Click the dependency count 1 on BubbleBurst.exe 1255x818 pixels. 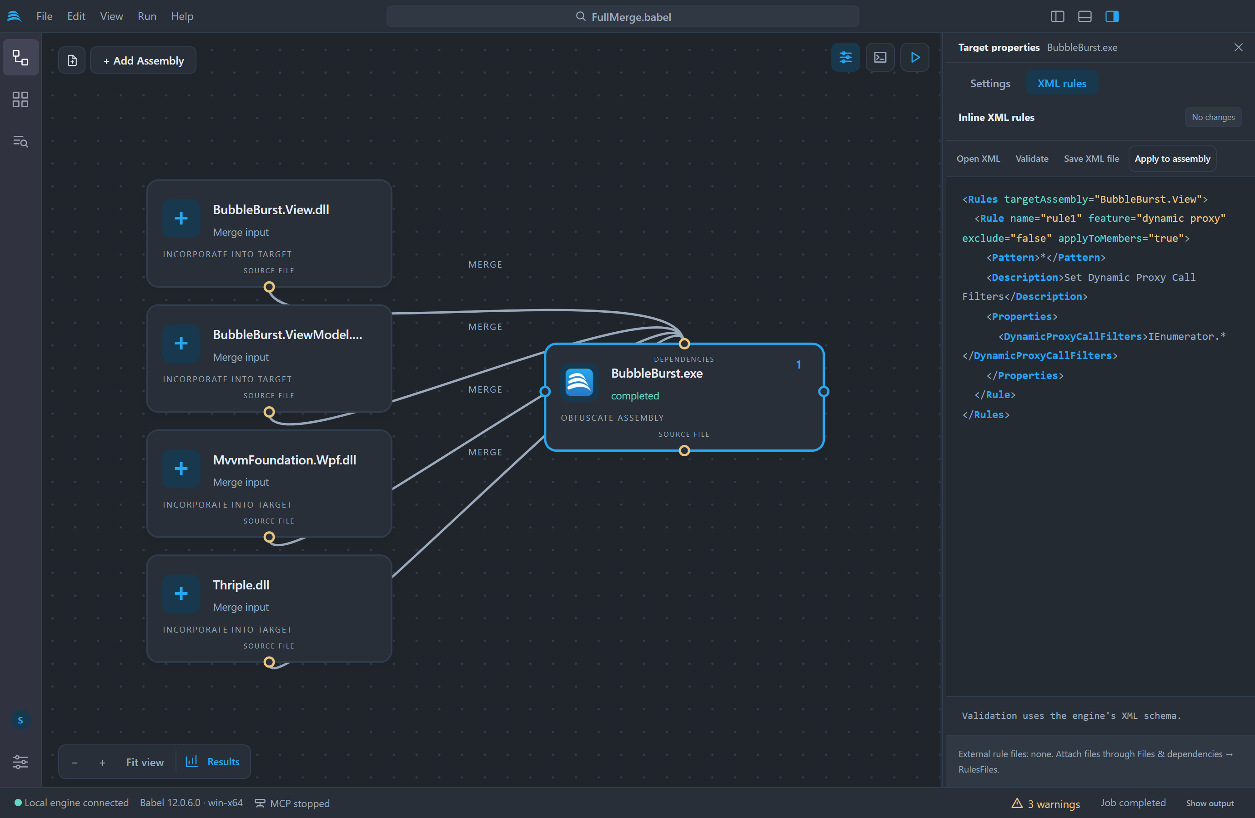pos(798,365)
